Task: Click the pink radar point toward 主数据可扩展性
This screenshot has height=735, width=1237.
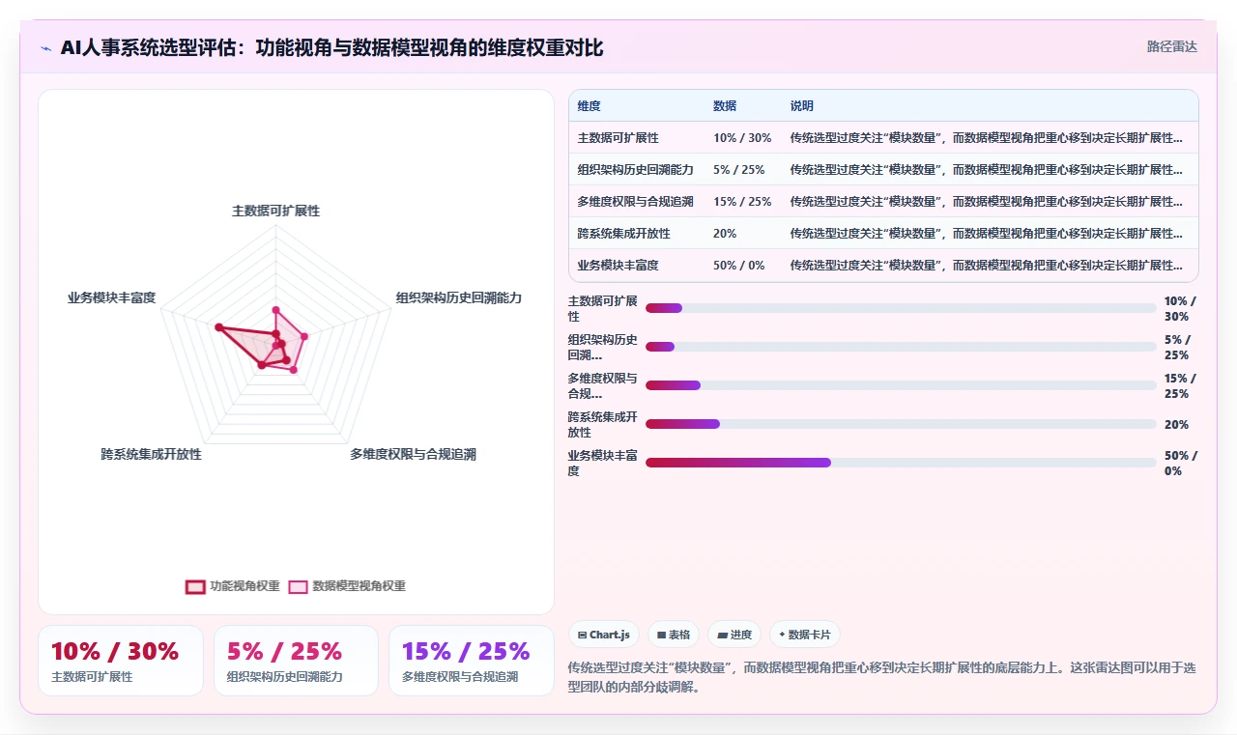Action: pos(276,310)
